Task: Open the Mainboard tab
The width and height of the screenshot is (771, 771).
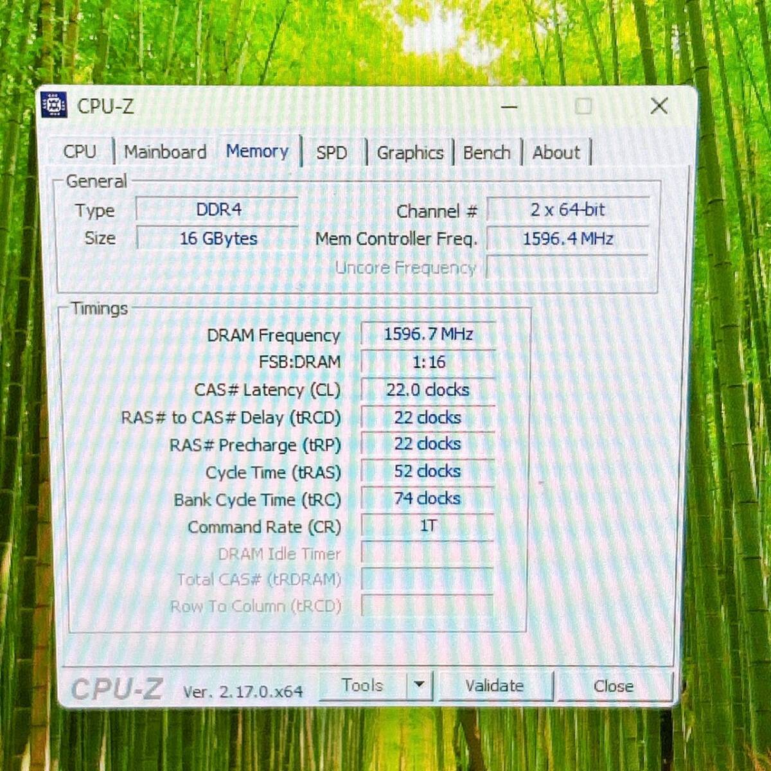Action: click(x=165, y=152)
